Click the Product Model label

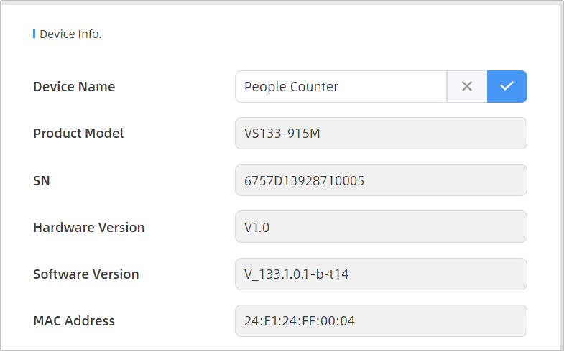pyautogui.click(x=78, y=134)
